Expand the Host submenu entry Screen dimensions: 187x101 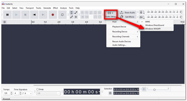pos(123,22)
